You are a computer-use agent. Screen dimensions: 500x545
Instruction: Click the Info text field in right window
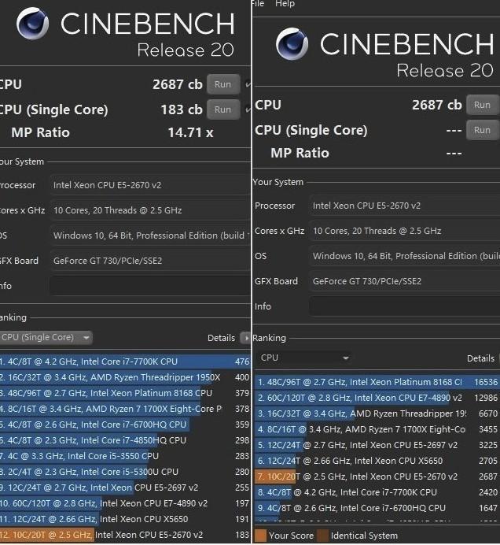[403, 306]
